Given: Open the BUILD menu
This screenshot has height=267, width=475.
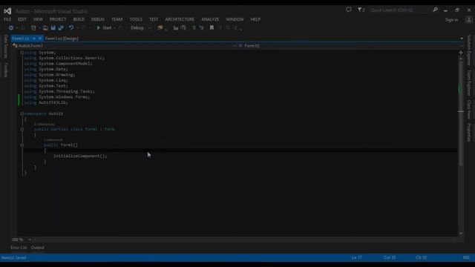Looking at the screenshot, I should (79, 19).
